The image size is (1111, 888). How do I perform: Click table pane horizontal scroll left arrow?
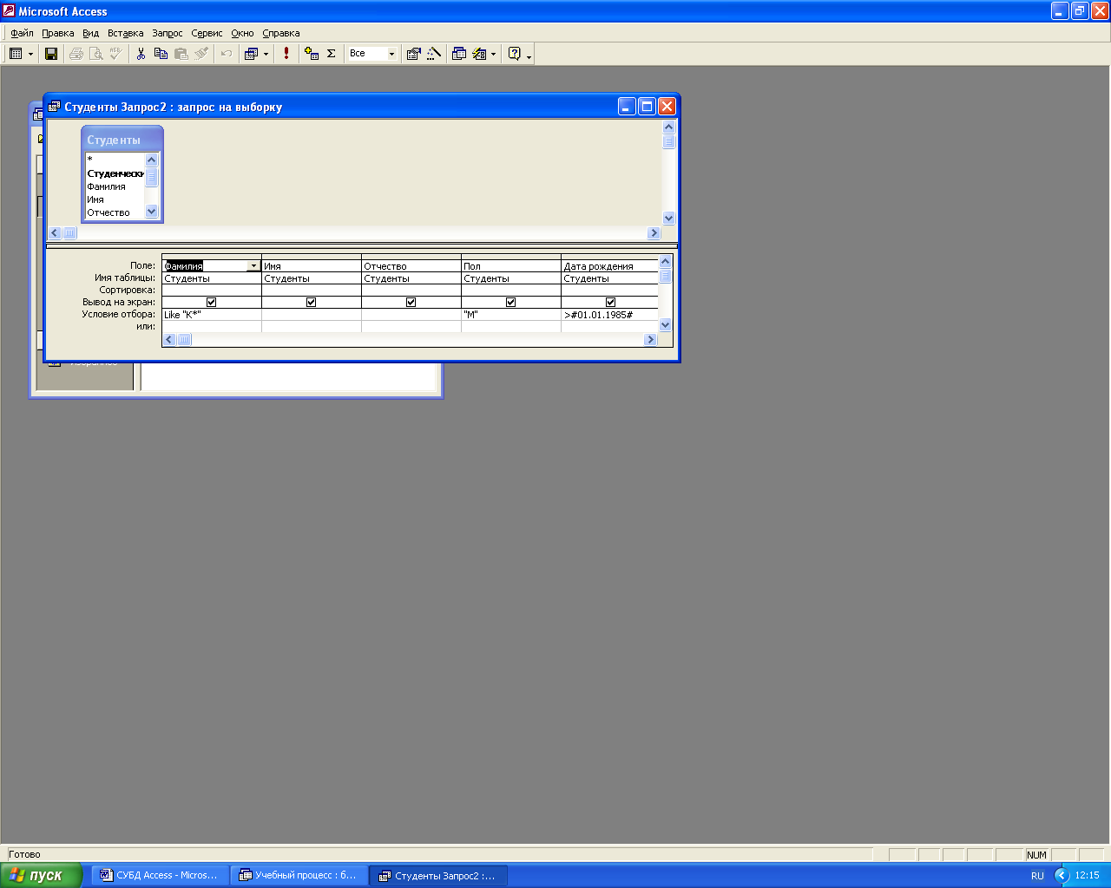(55, 233)
